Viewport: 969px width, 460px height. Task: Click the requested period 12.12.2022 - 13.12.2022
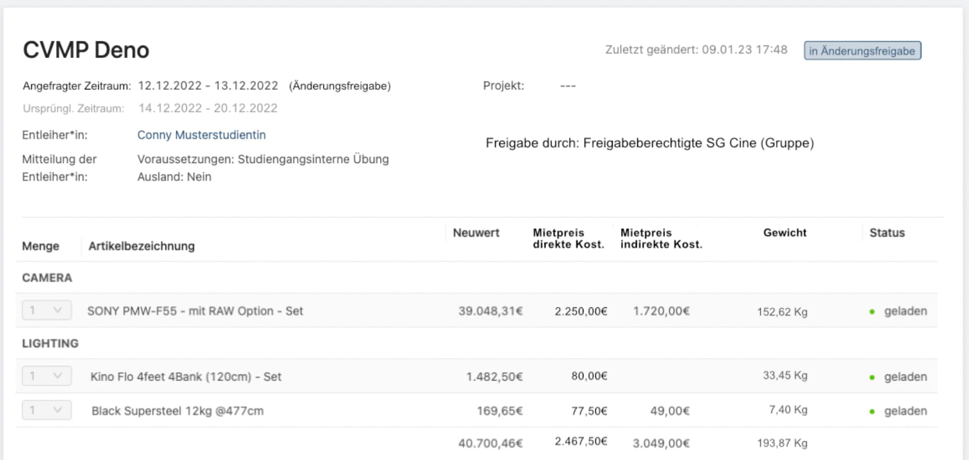click(208, 86)
